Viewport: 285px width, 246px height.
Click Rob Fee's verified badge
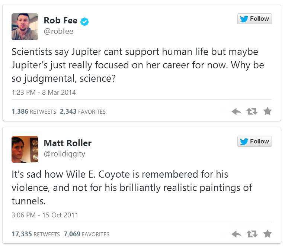[x=84, y=21]
